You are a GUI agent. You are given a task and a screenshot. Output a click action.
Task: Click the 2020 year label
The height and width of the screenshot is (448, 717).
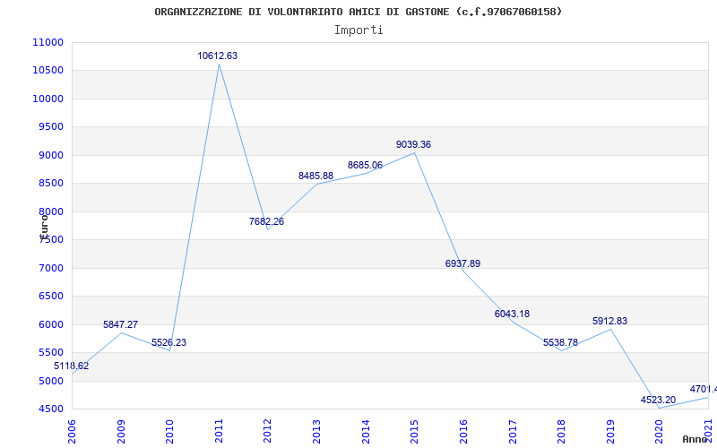660,431
